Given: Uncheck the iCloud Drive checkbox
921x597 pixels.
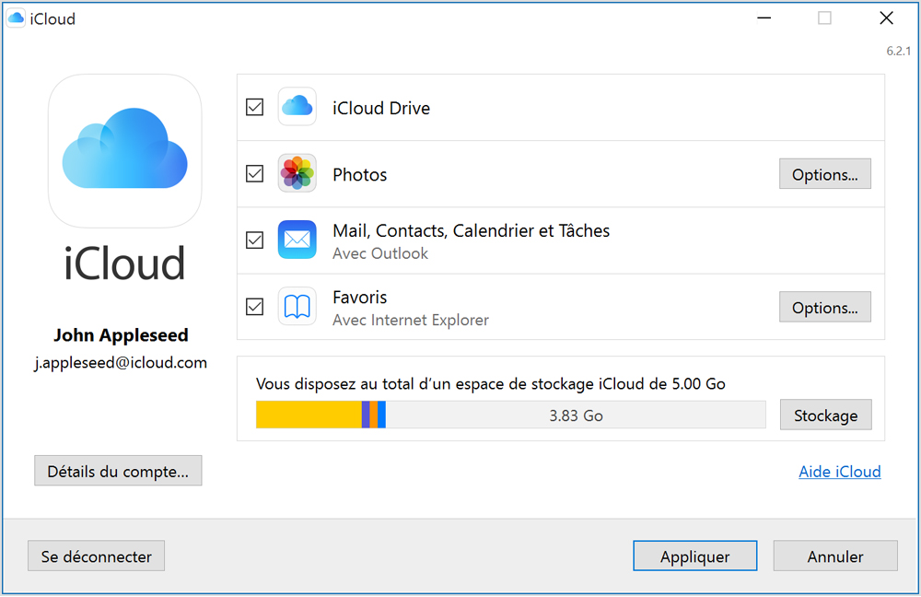Looking at the screenshot, I should tap(255, 107).
